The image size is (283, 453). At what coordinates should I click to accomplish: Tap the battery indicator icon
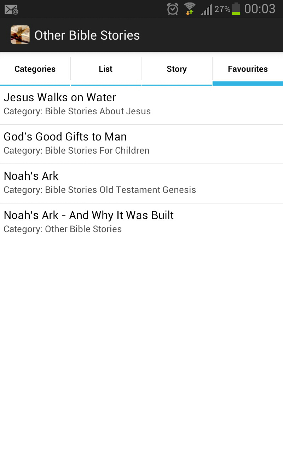point(236,9)
